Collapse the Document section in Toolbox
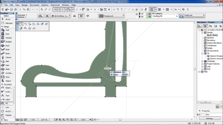The height and width of the screenshot is (125, 223). pos(2,84)
